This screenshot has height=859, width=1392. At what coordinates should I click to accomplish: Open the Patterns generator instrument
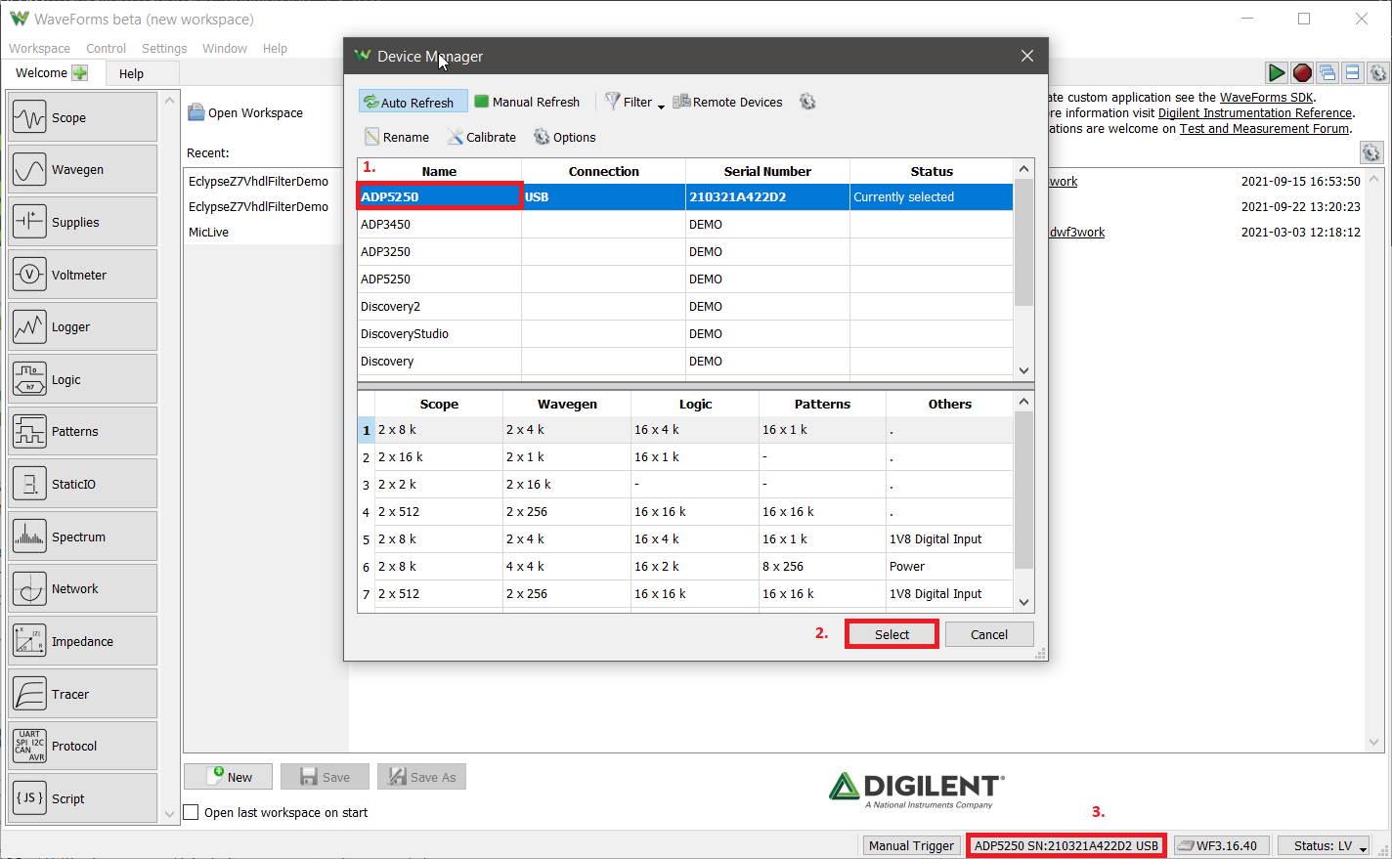pos(82,431)
